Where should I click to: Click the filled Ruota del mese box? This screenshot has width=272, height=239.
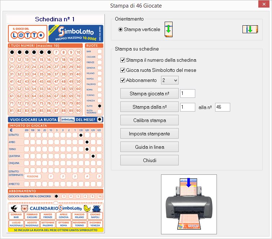(99, 119)
